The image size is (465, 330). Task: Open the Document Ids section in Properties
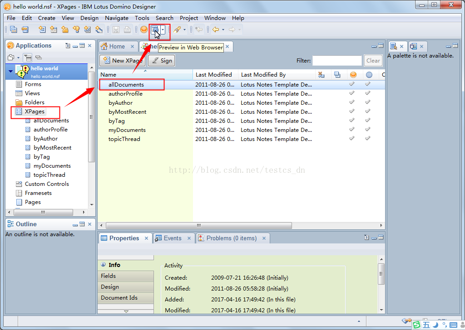click(x=126, y=298)
